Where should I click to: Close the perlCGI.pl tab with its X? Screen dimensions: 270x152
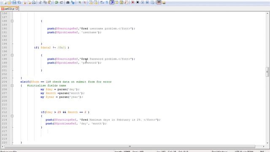17,8
